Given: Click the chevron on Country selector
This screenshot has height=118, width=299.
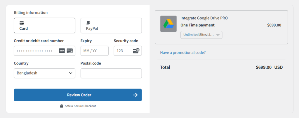Looking at the screenshot, I should point(71,73).
